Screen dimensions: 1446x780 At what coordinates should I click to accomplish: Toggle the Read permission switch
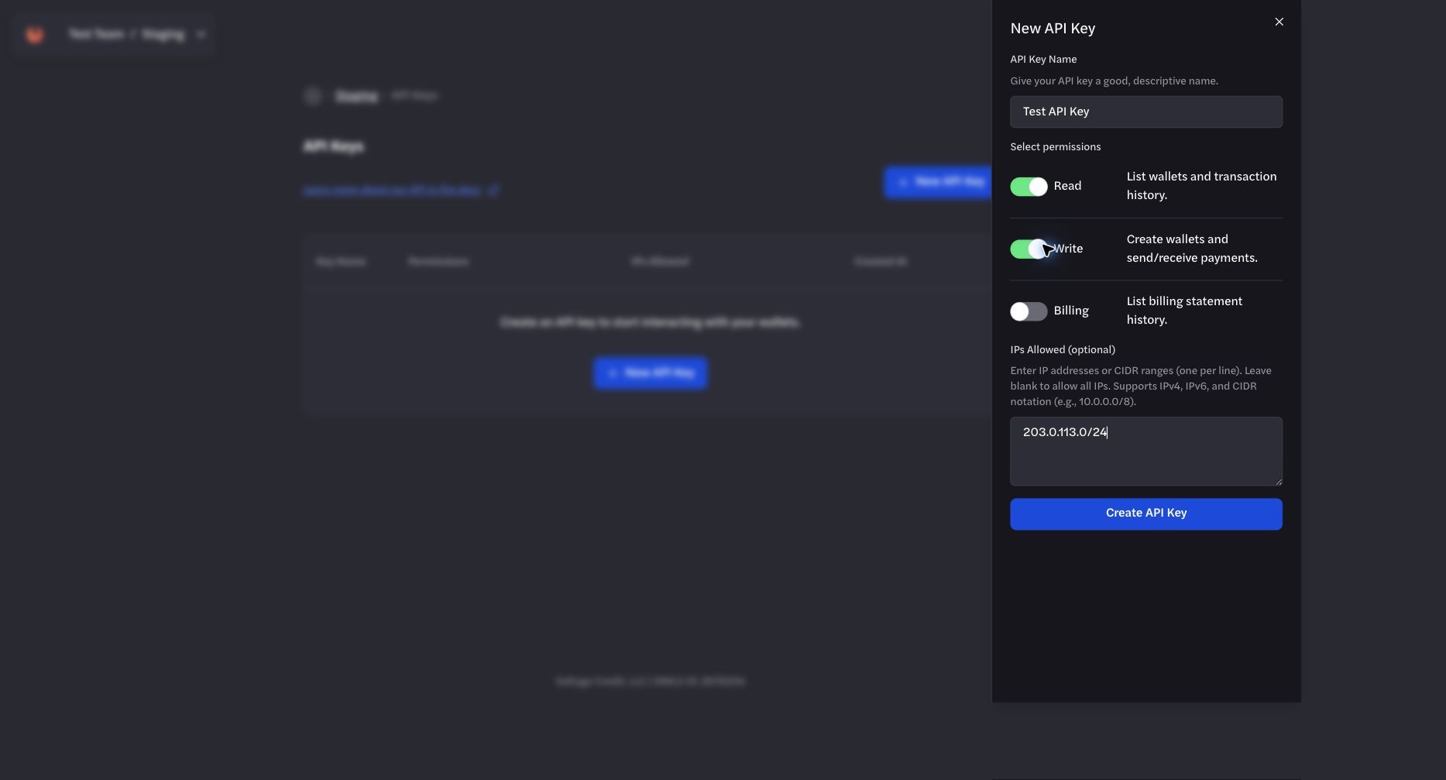(1029, 187)
